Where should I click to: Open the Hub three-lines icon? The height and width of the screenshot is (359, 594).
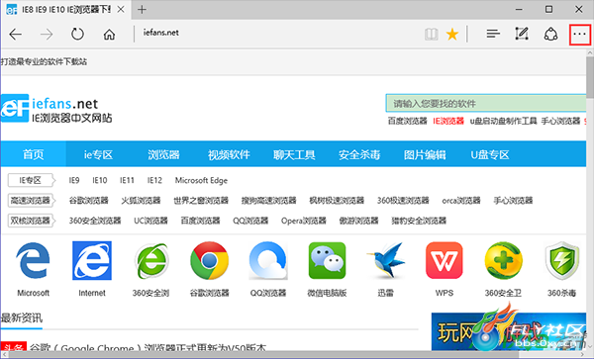(x=493, y=34)
